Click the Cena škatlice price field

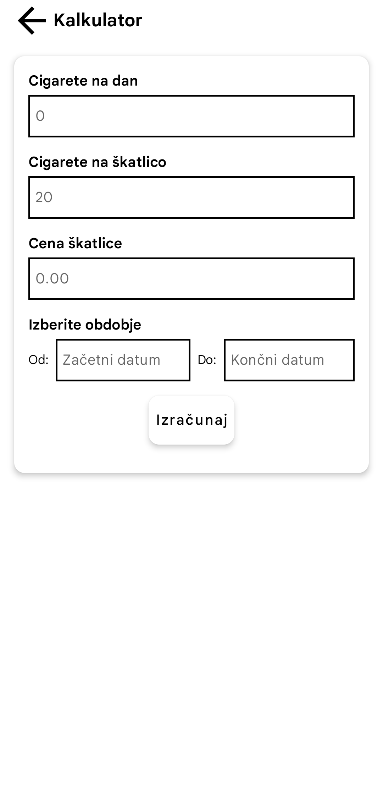tap(191, 279)
